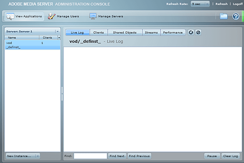Viewport: 244px width, 163px height.
Task: Click the unload application circle-slash icon
Action: point(198,32)
